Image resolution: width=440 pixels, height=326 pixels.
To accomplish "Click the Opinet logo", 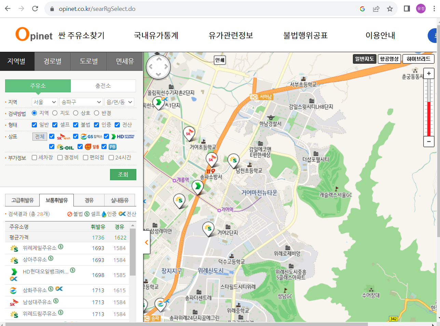I will coord(34,34).
